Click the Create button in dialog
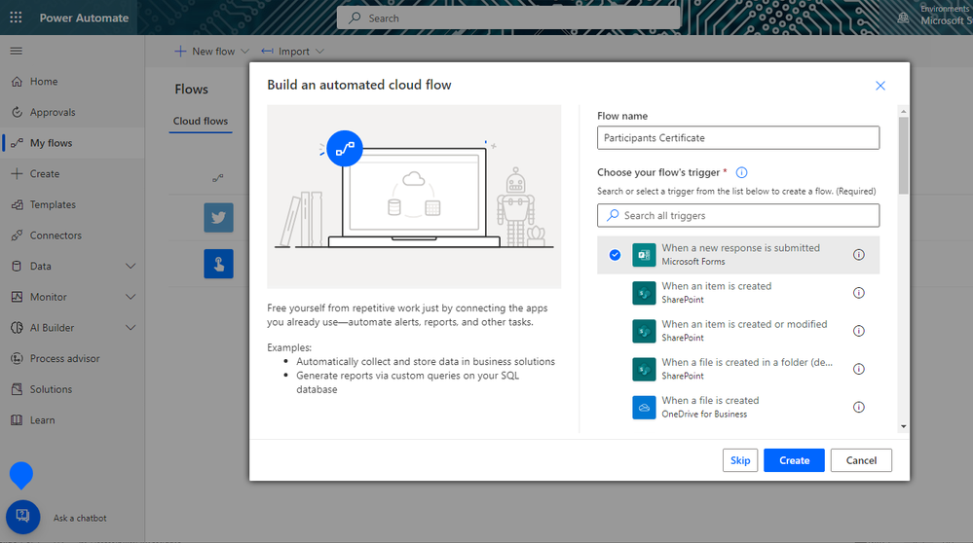The image size is (973, 543). click(795, 460)
